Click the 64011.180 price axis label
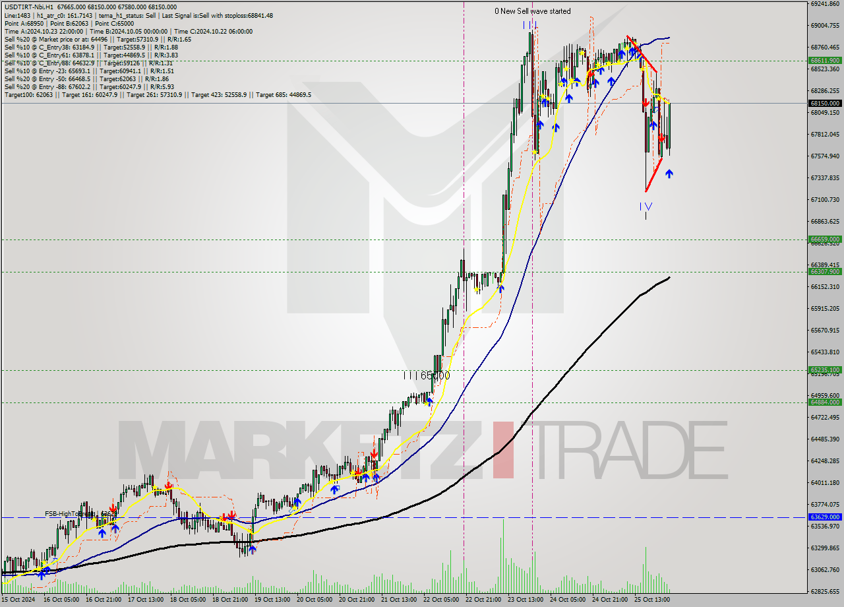The image size is (844, 607). click(x=825, y=482)
